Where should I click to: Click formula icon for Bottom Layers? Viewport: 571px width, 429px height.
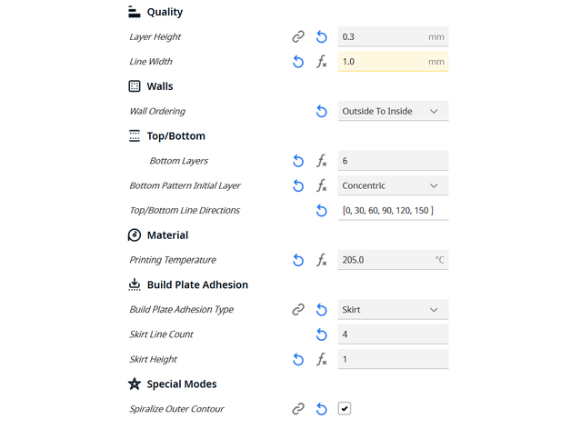coord(321,161)
